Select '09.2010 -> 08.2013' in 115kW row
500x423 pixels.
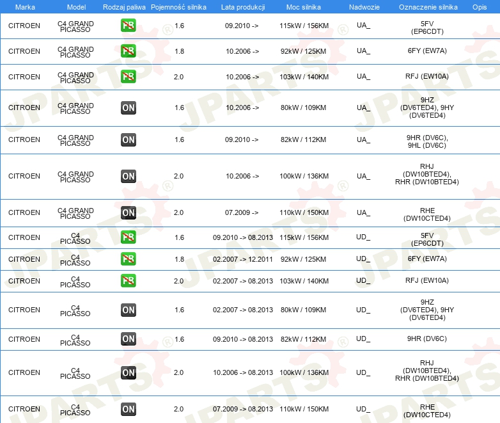pyautogui.click(x=243, y=237)
